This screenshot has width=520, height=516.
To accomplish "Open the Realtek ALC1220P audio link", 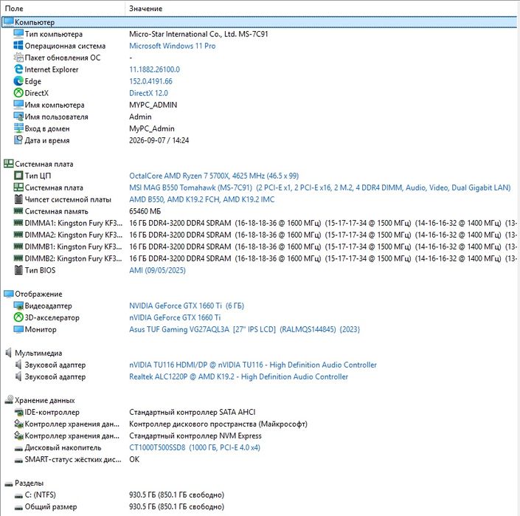I will click(x=238, y=376).
